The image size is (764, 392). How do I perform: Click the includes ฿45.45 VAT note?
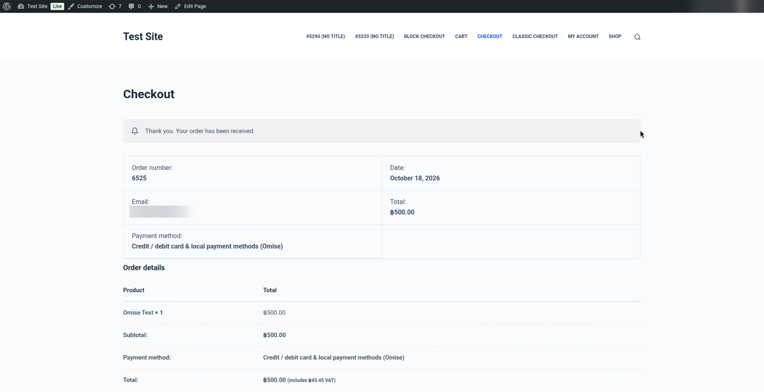pos(312,381)
